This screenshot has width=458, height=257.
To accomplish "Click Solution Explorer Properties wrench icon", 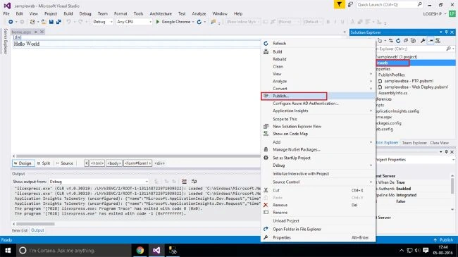I will (x=423, y=41).
